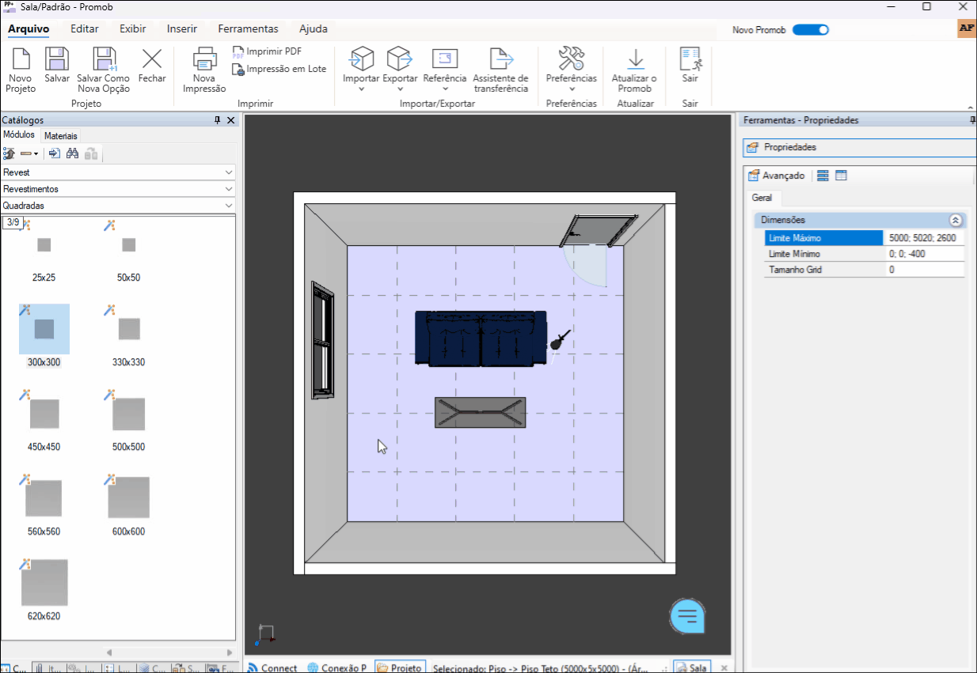Open the Editar ribbon tab

click(85, 29)
